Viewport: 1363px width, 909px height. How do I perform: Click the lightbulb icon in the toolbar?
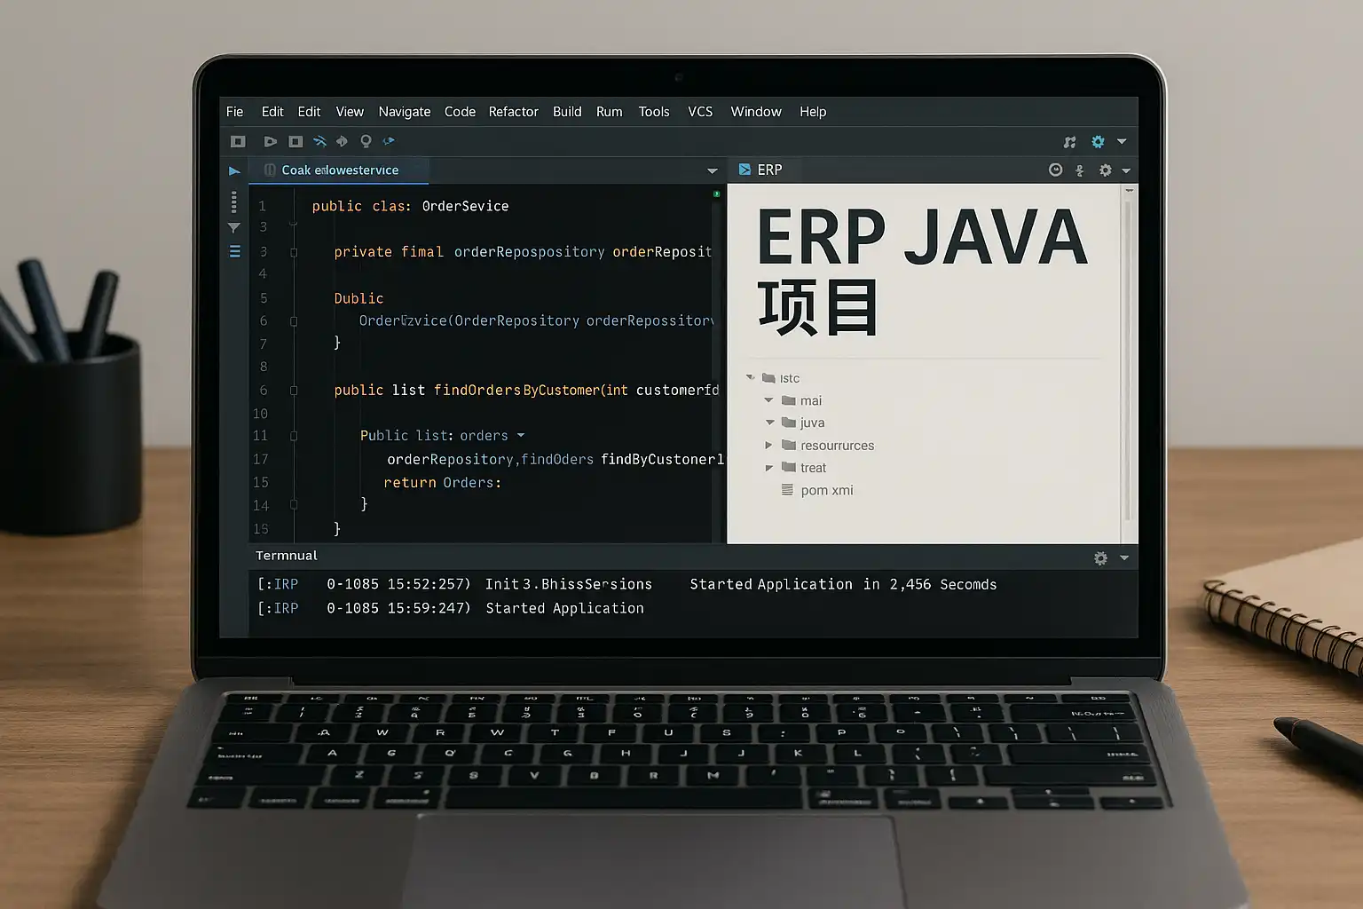366,141
